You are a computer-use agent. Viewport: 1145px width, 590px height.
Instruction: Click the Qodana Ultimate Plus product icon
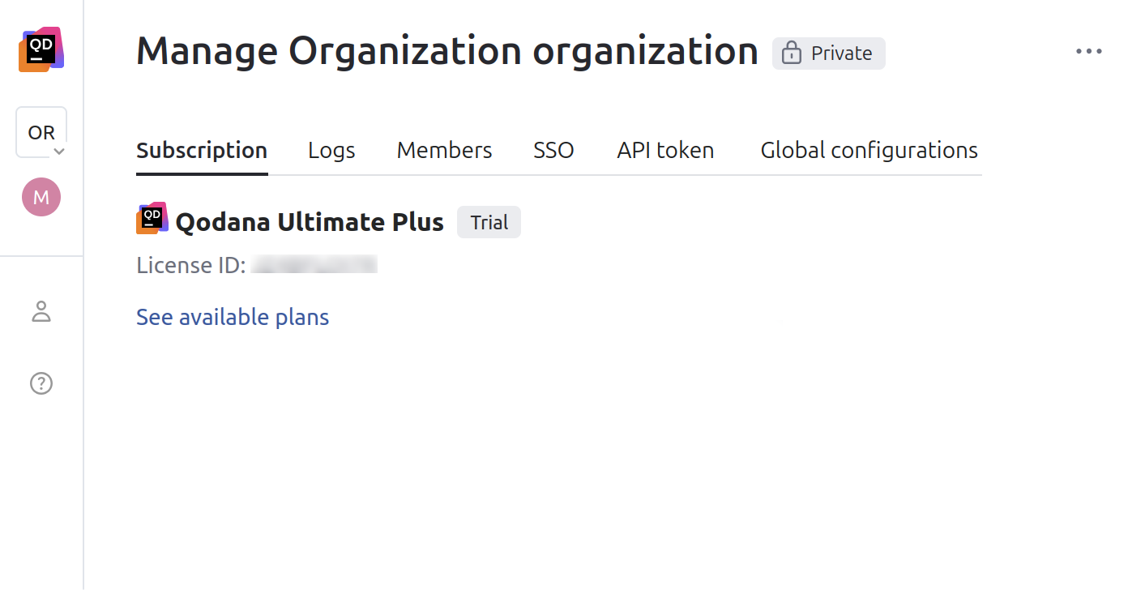point(152,219)
